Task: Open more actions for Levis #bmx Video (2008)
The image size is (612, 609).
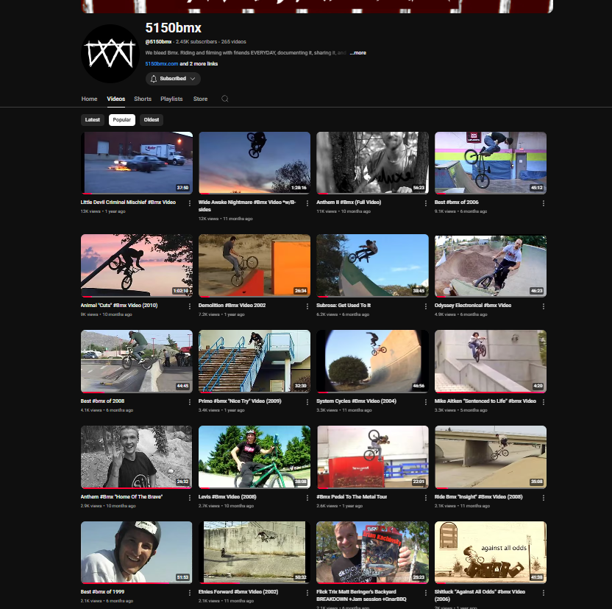Action: [307, 498]
